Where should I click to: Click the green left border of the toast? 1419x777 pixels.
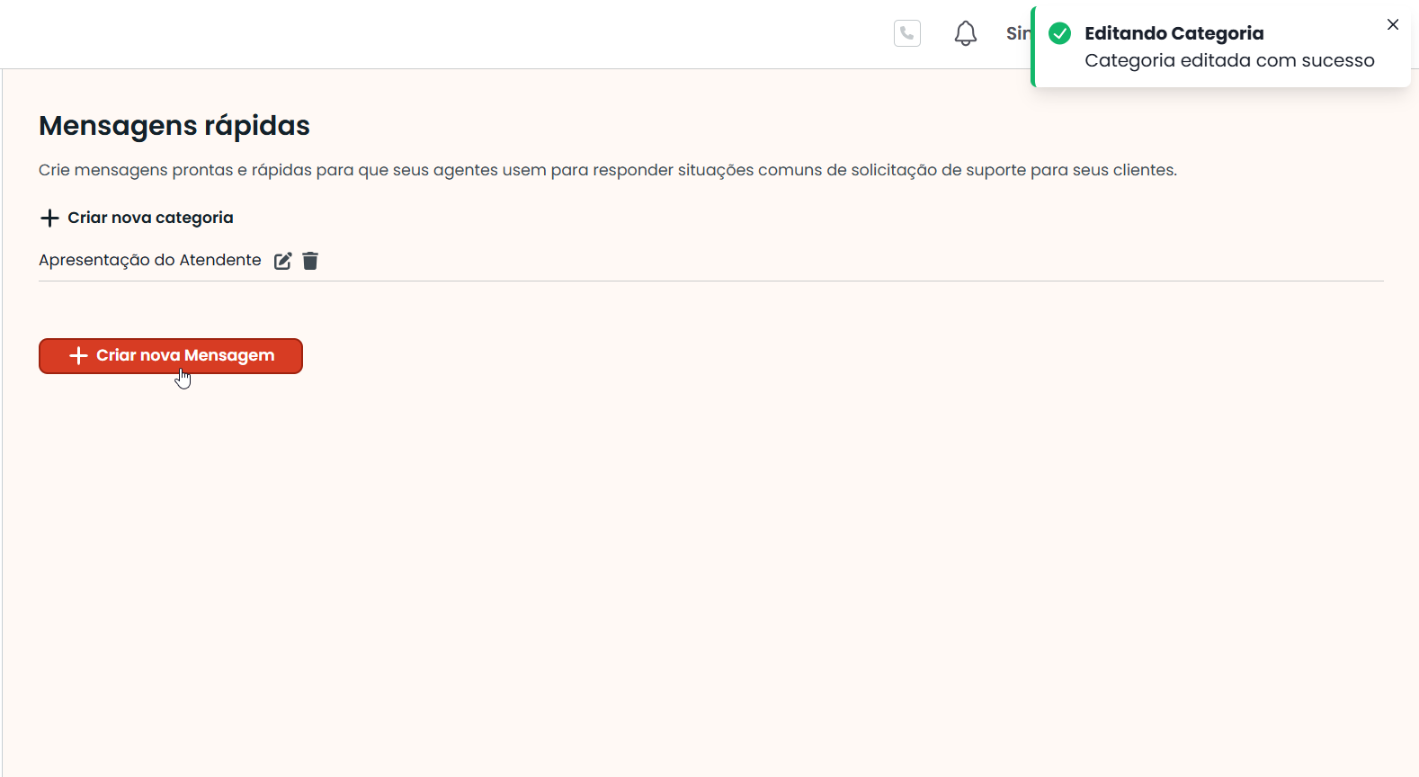[x=1033, y=47]
